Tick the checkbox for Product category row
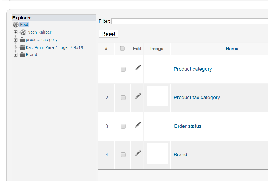The image size is (268, 181). (x=123, y=69)
